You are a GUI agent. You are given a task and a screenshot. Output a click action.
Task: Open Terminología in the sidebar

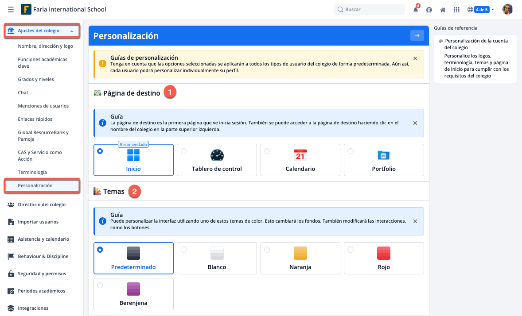click(32, 172)
